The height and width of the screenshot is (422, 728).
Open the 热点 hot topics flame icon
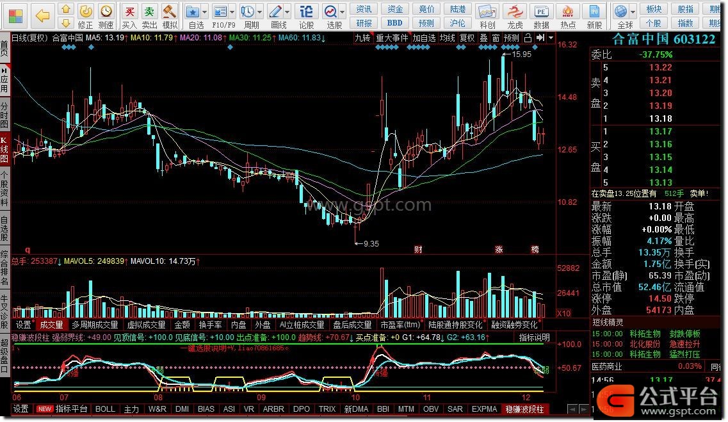coord(568,12)
